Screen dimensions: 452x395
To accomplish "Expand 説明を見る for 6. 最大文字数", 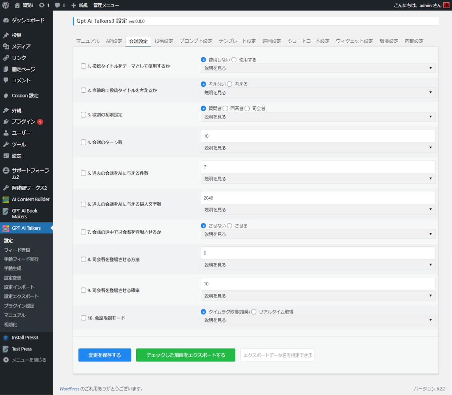I will (318, 210).
